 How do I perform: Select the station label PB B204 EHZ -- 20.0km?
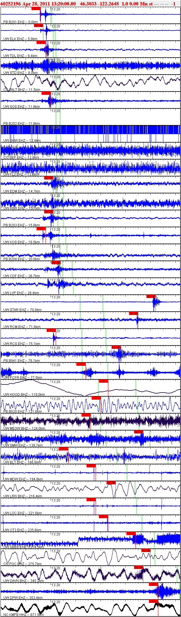coord(21,259)
